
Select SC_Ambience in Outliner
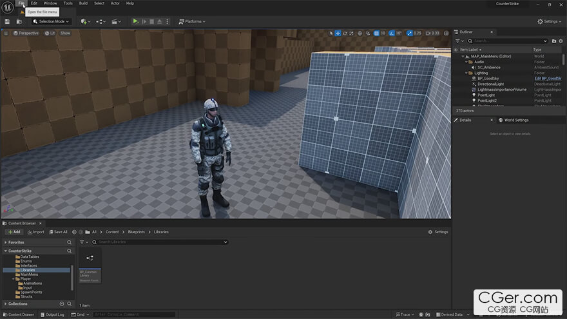489,67
